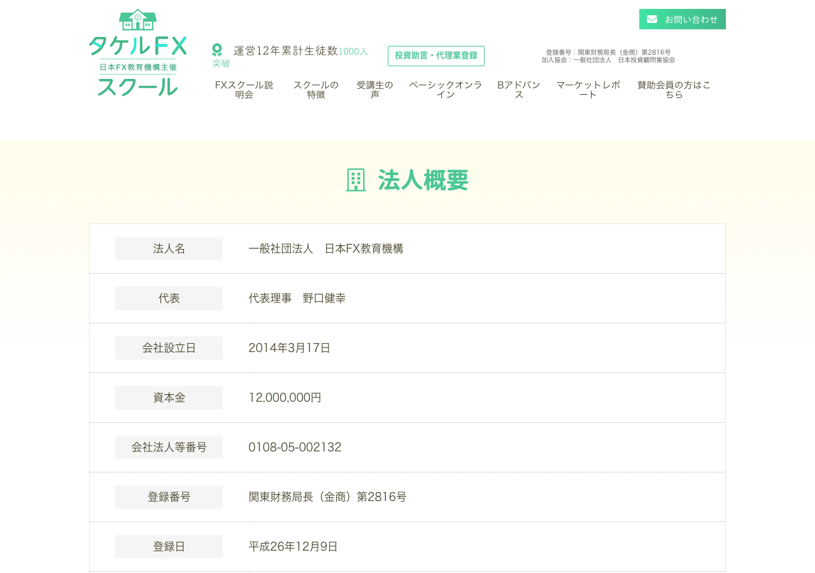Open 受講生の声 in navigation
The width and height of the screenshot is (815, 573).
point(375,90)
